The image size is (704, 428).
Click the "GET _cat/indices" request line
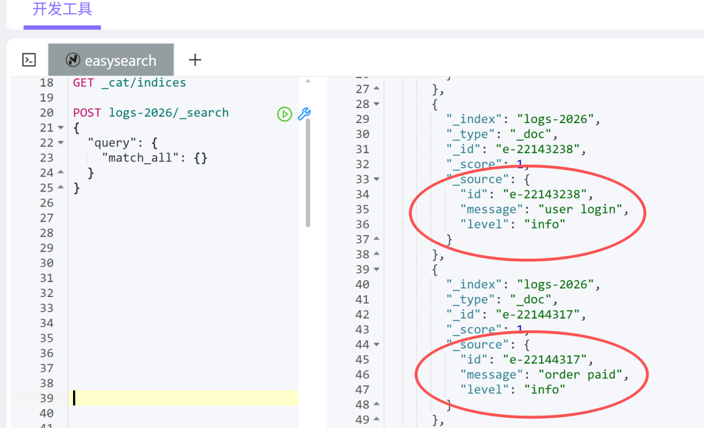tap(129, 83)
